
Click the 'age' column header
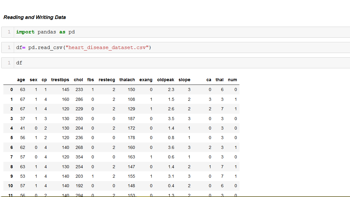[x=21, y=80]
